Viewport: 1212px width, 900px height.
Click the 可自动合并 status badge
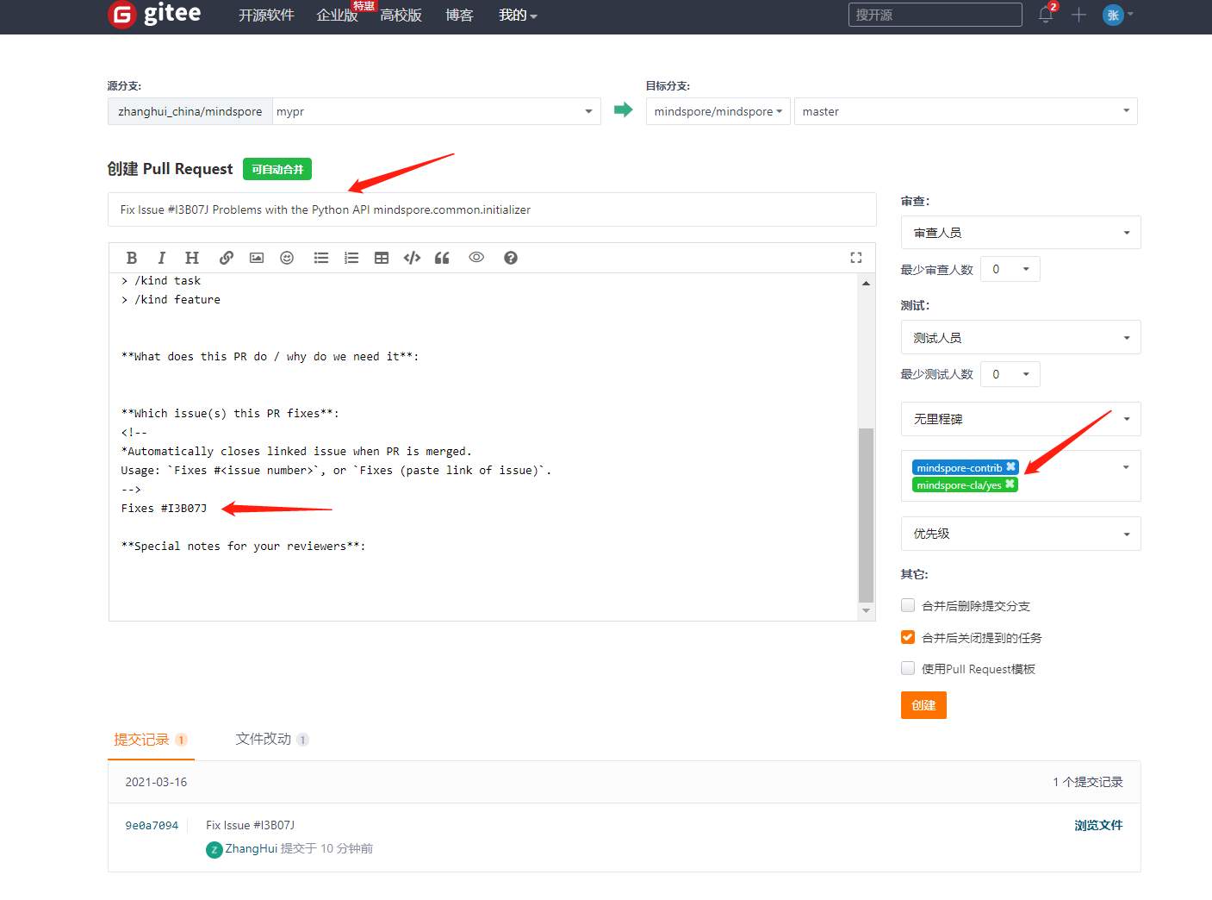(277, 169)
